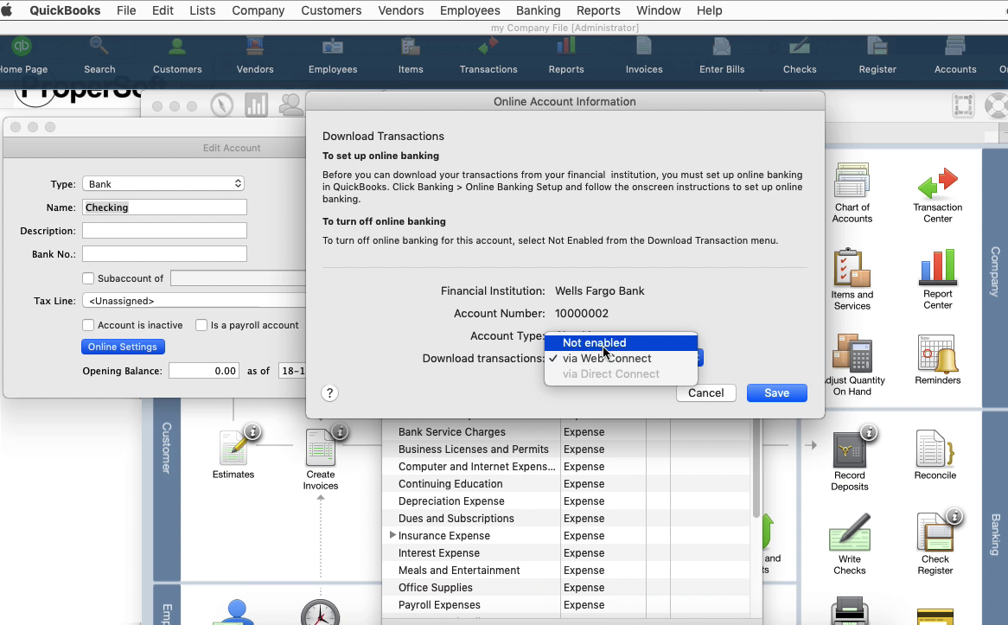Open the Banking menu
The width and height of the screenshot is (1008, 625).
(x=538, y=10)
